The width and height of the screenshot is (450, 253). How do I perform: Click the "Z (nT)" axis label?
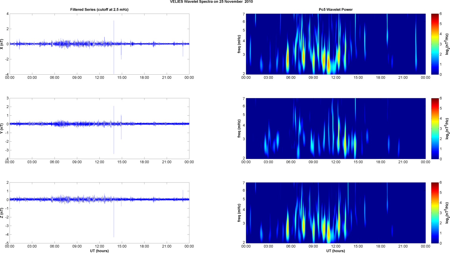coord(2,213)
